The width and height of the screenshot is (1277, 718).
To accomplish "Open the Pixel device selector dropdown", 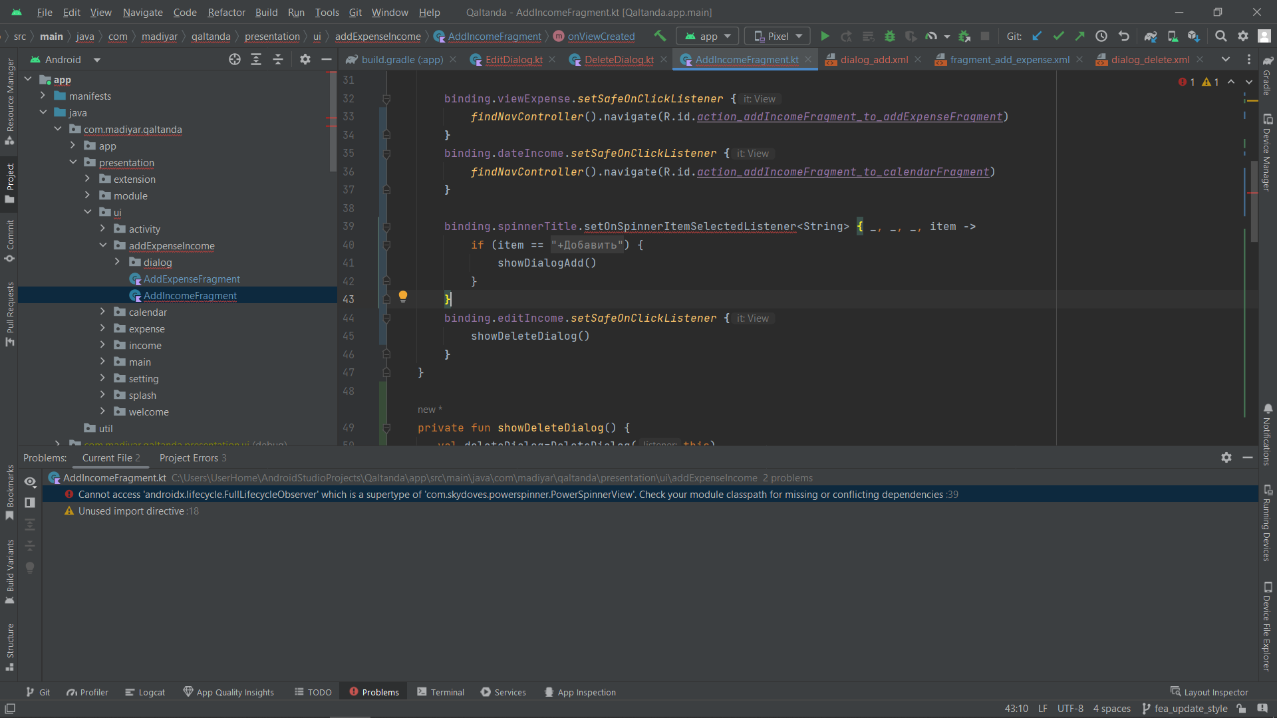I will click(778, 36).
